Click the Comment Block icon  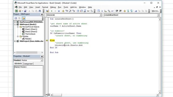[128, 11]
